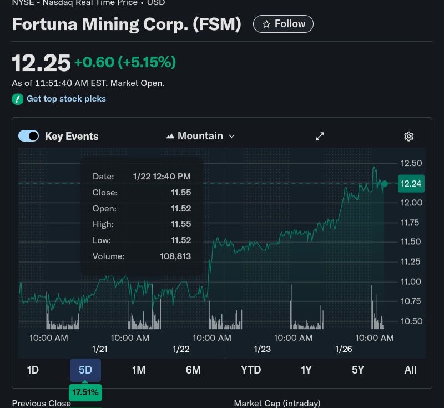Open the Mountain chart type dropdown
The width and height of the screenshot is (444, 408).
pyautogui.click(x=200, y=136)
